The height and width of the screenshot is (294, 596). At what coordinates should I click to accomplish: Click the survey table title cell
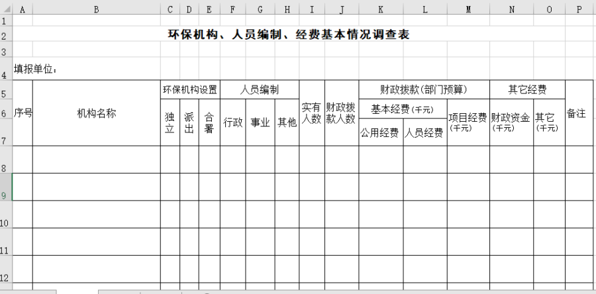(289, 34)
